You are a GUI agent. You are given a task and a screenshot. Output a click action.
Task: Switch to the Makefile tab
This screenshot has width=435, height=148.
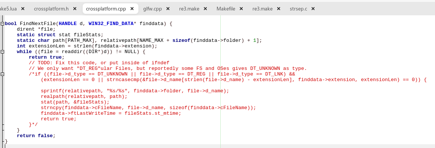226,9
